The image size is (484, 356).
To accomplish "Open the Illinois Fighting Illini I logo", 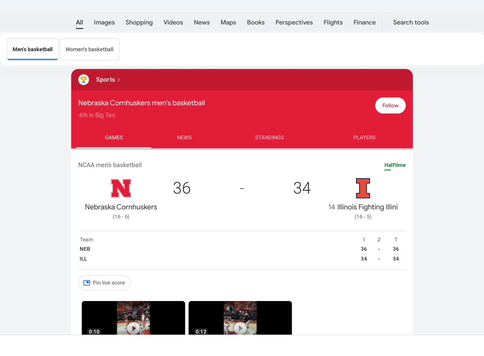I will 363,188.
